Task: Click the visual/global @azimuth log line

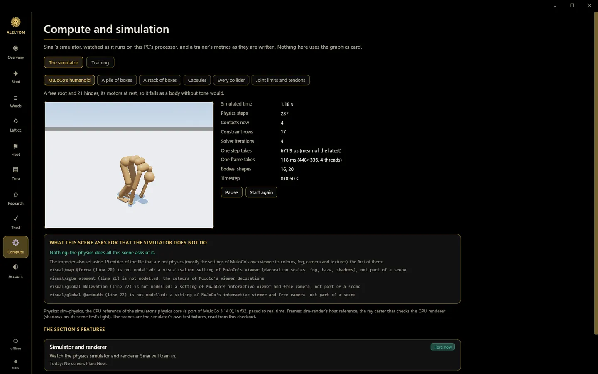Action: pos(203,295)
